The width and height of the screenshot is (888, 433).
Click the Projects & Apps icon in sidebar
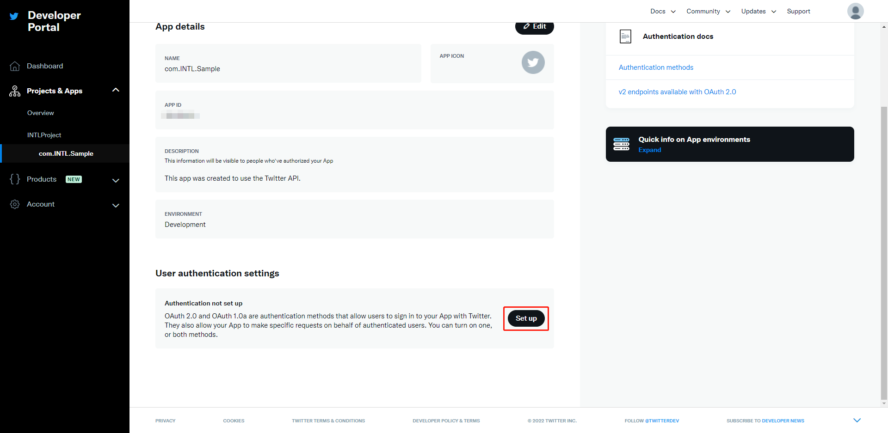(x=14, y=91)
